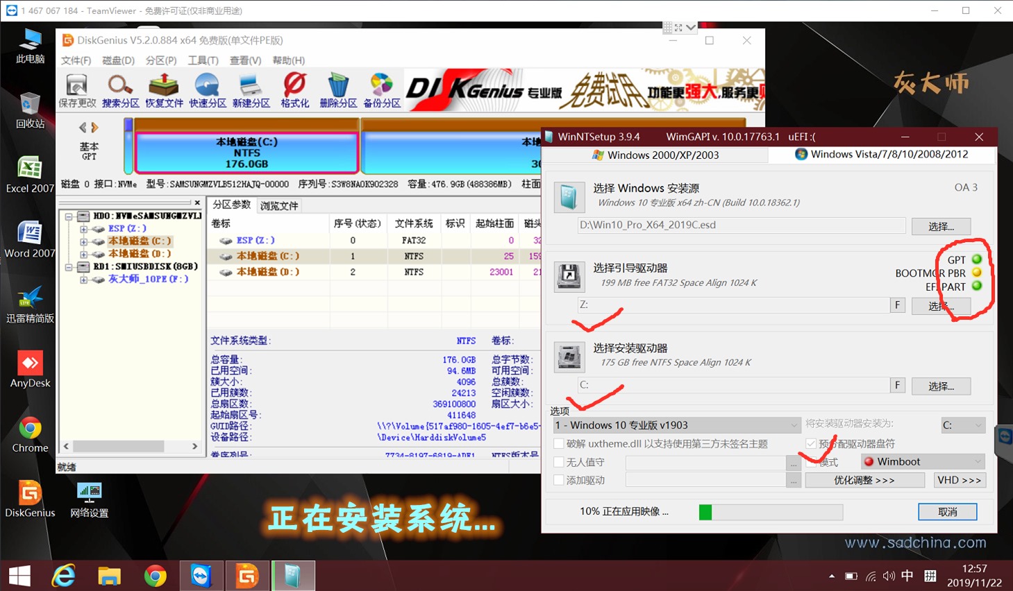Open Internet Explorer from the taskbar
Viewport: 1013px width, 591px height.
click(x=64, y=576)
